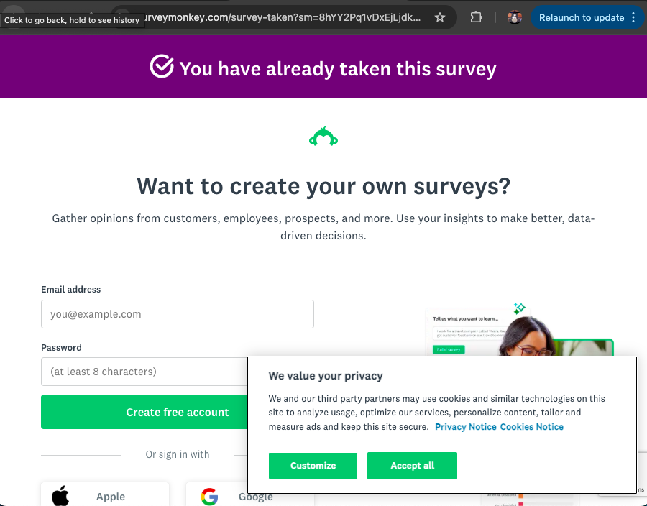The width and height of the screenshot is (647, 506).
Task: Open the Chrome three-dot menu
Action: [x=633, y=17]
